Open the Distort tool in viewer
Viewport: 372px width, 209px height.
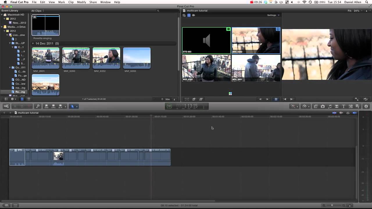pyautogui.click(x=201, y=99)
